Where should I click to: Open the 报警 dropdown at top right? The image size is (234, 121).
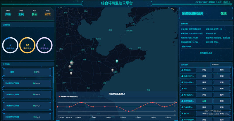228,2
